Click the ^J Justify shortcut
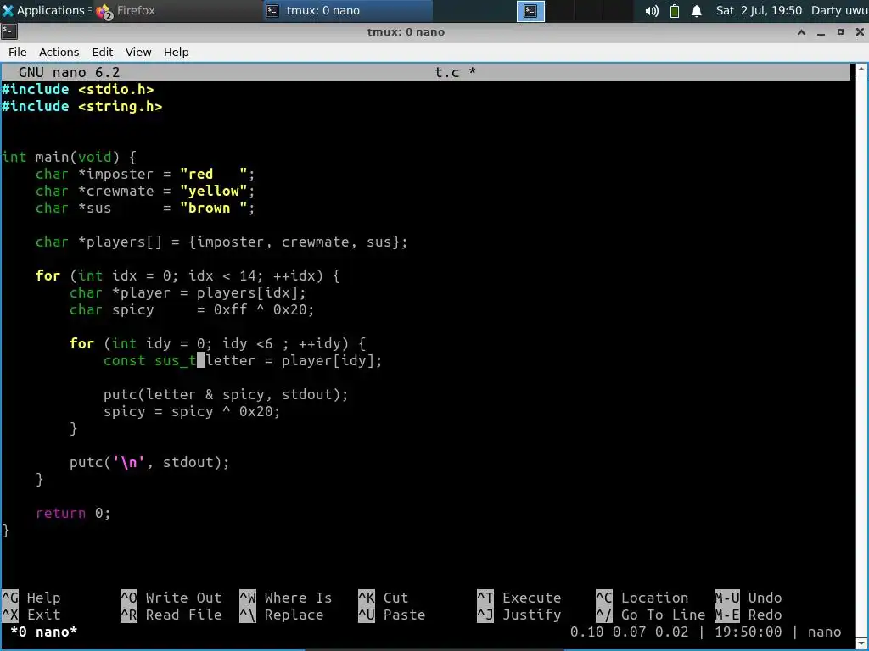Screen dimensions: 869x651 519,615
